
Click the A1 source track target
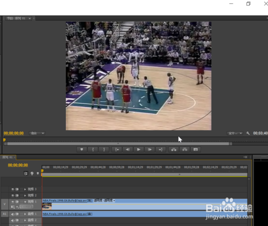point(5,214)
